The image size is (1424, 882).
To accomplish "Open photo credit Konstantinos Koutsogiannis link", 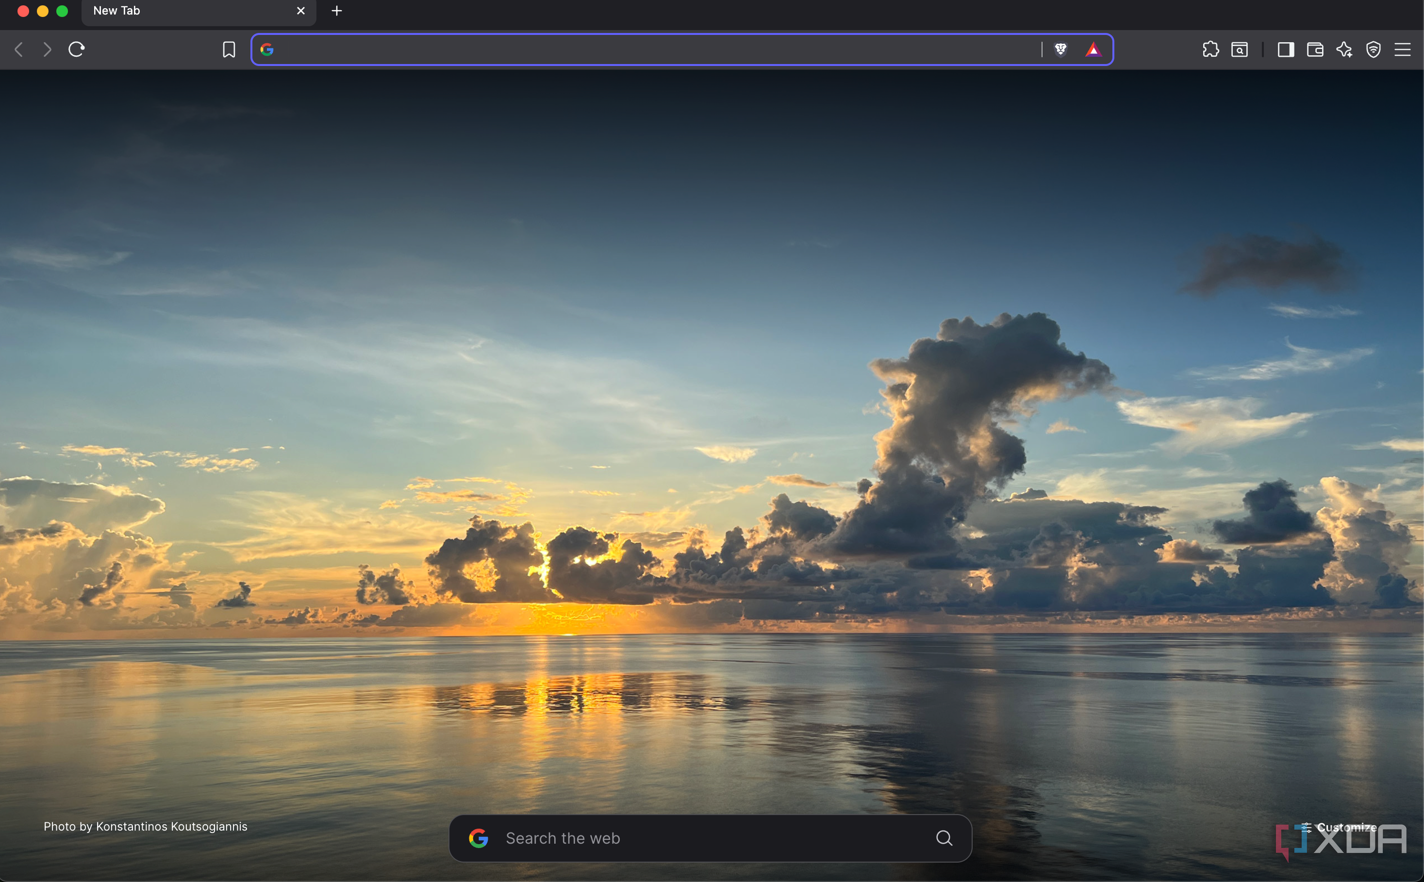I will 145,827.
